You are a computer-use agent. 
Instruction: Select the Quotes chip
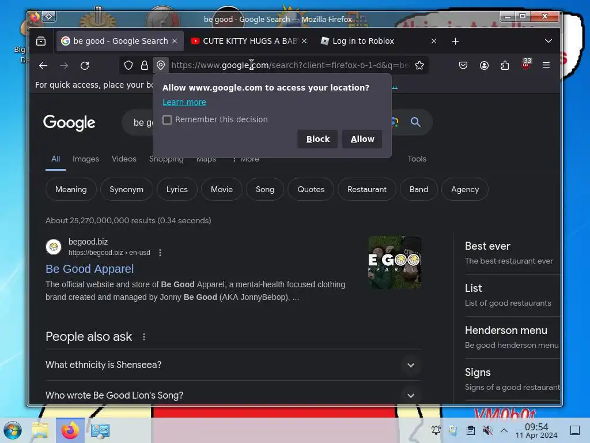pyautogui.click(x=311, y=189)
